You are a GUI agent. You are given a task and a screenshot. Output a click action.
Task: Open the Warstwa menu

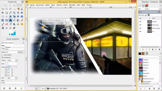tap(59, 5)
